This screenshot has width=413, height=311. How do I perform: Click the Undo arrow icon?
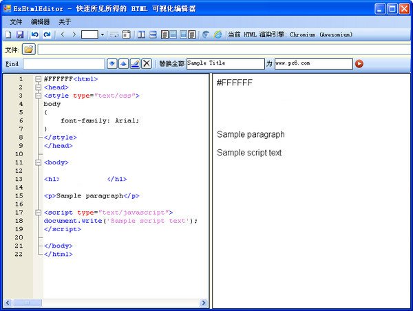[35, 34]
